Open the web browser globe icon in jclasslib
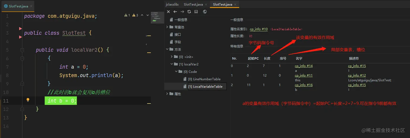Image resolution: width=410 pixels, height=138 pixels. tap(205, 12)
